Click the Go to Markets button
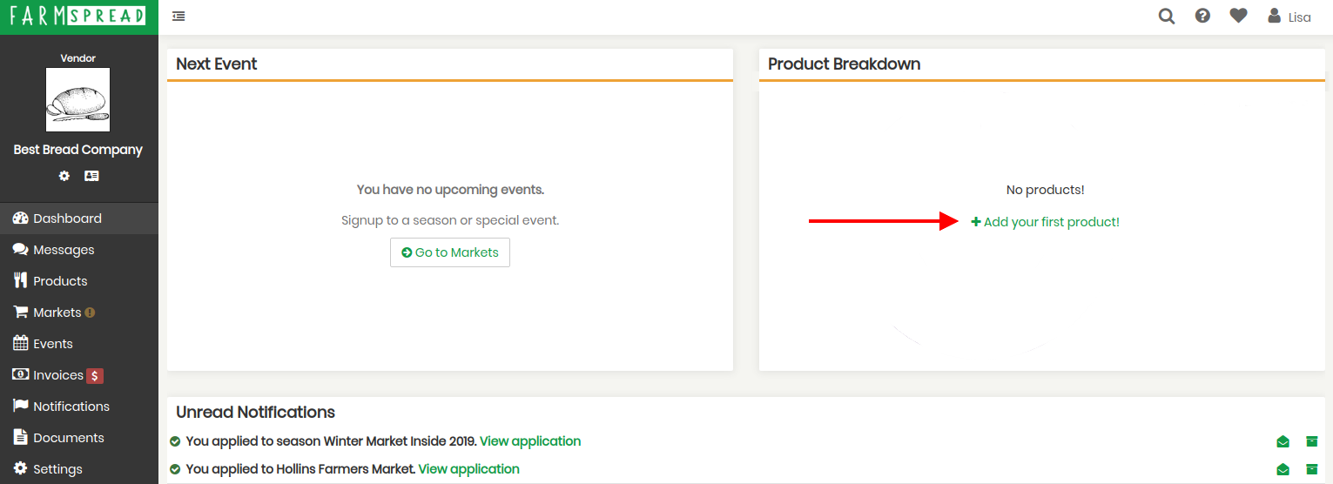 [x=450, y=252]
